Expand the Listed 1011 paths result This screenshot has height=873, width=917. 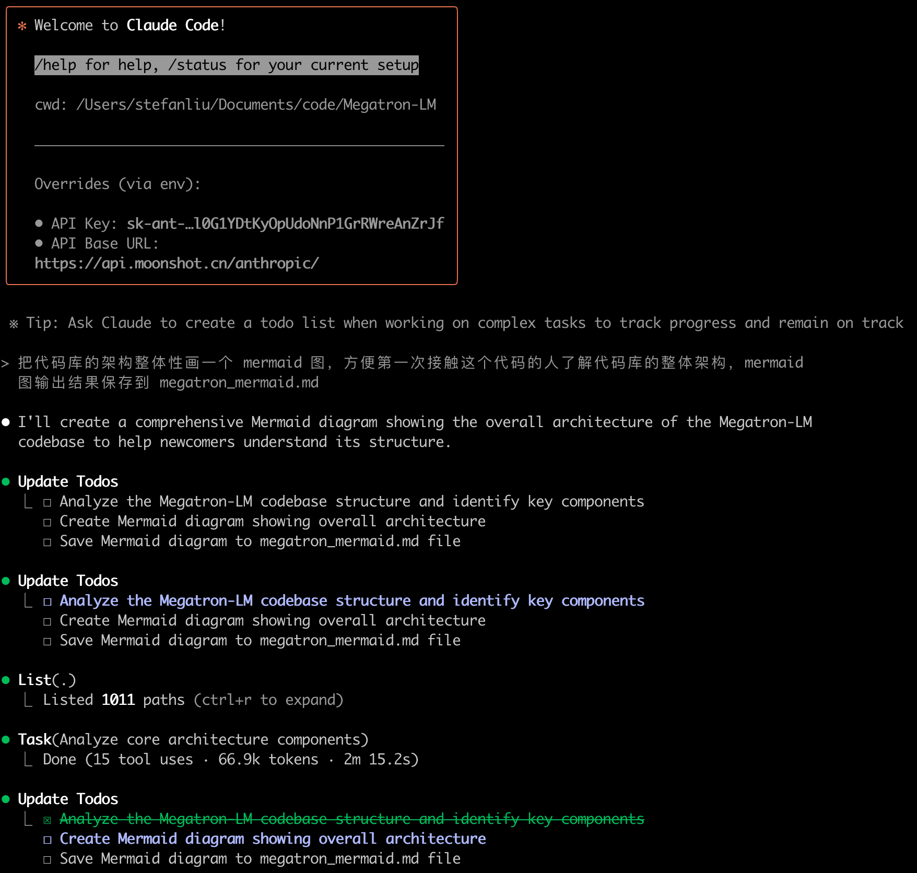click(193, 700)
